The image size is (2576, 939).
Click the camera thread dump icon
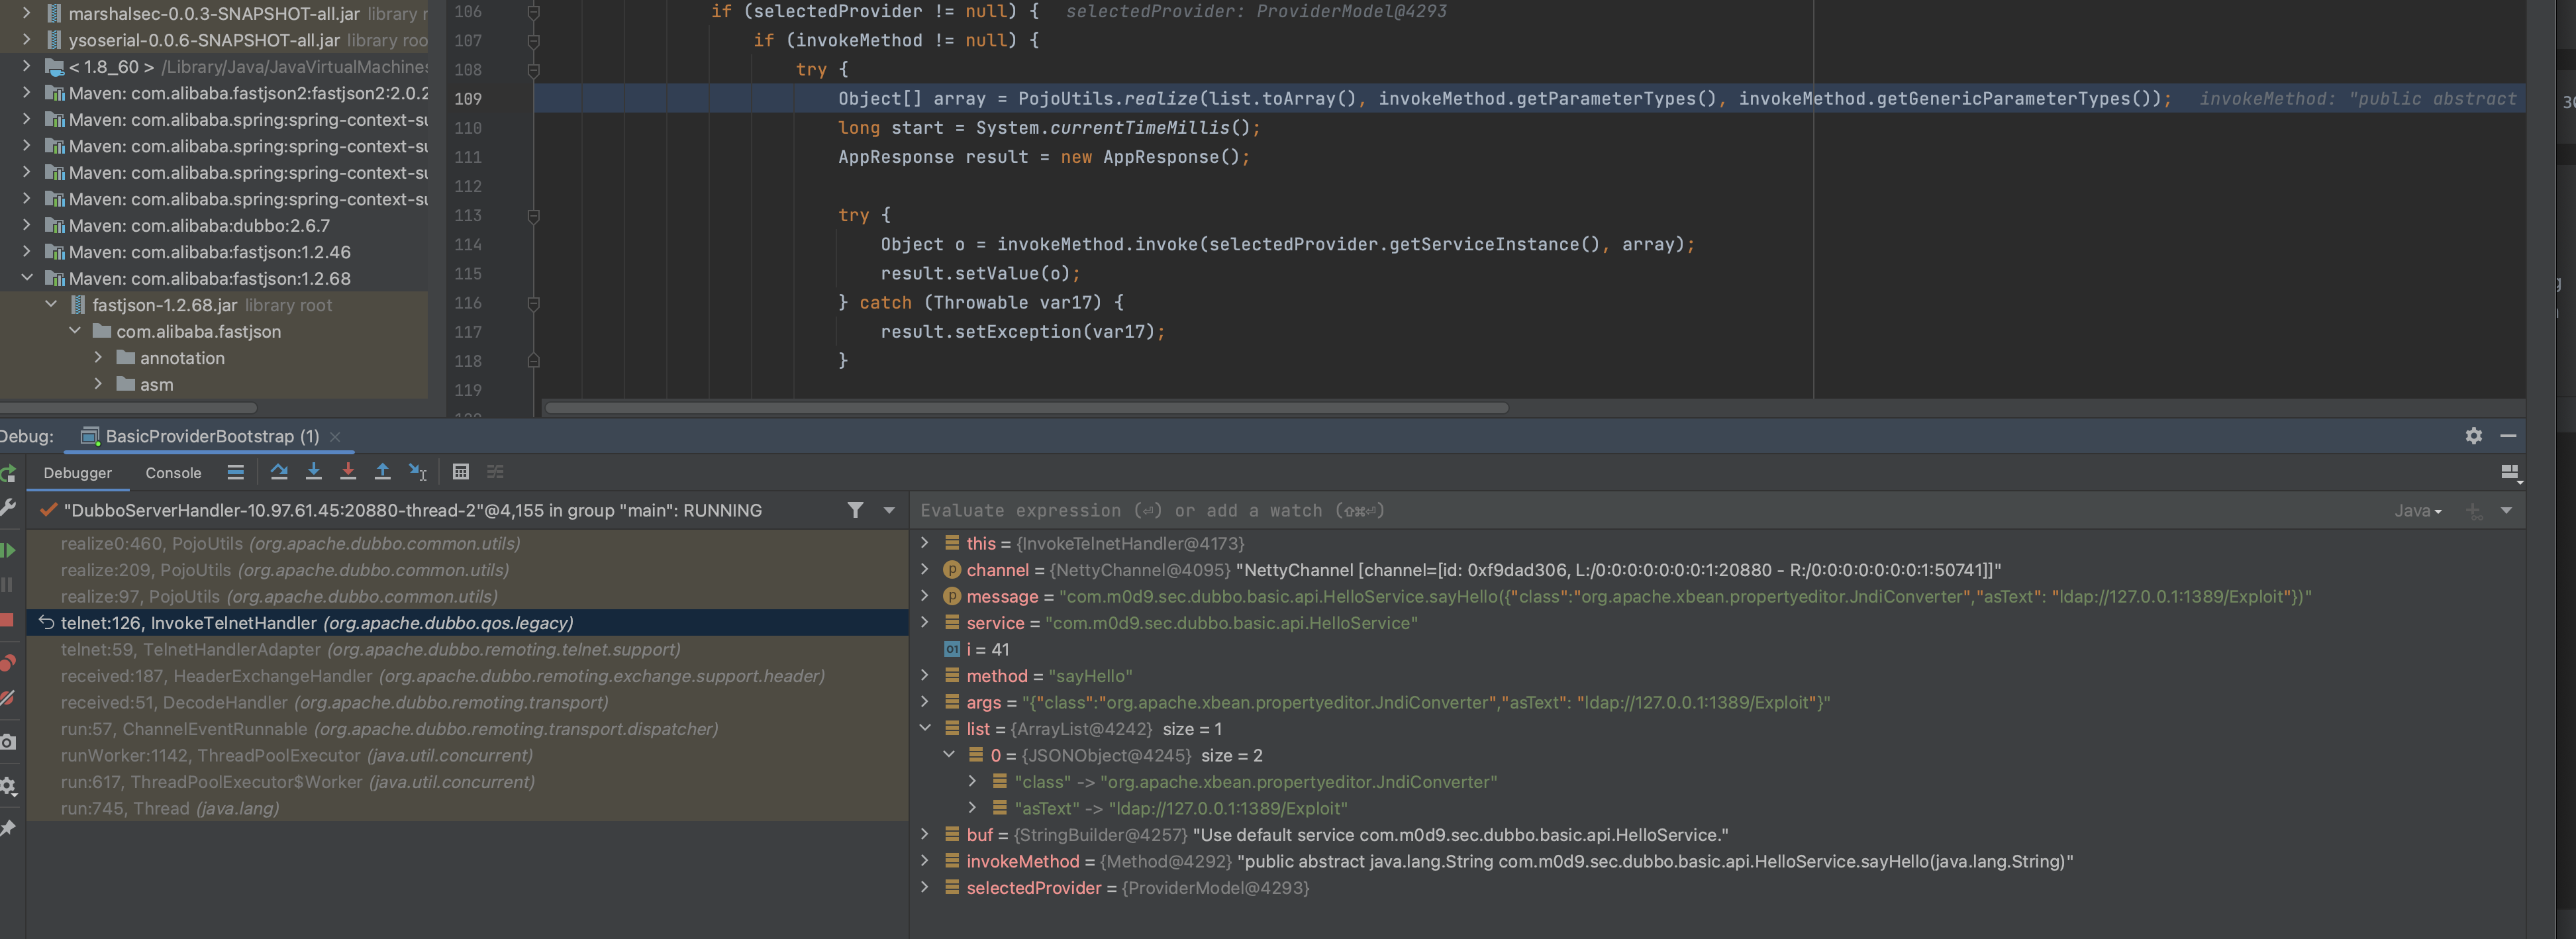click(8, 742)
